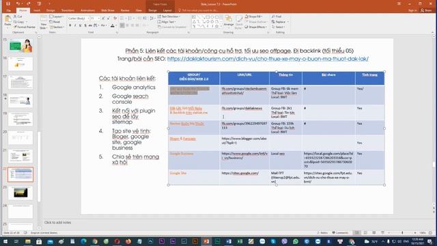
Task: Open Text Direction dropdown
Action: [x=169, y=16]
